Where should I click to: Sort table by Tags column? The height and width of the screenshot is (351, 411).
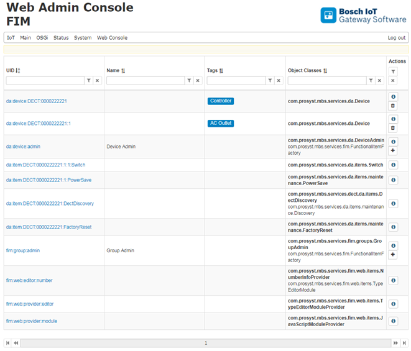tap(221, 71)
